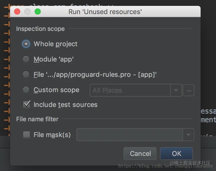Confirm with the OK button
Viewport: 216px width, 171px height.
coord(176,153)
